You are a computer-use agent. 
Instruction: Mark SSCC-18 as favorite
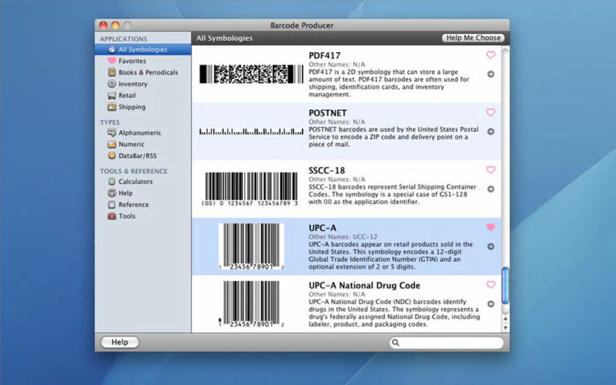click(x=490, y=170)
